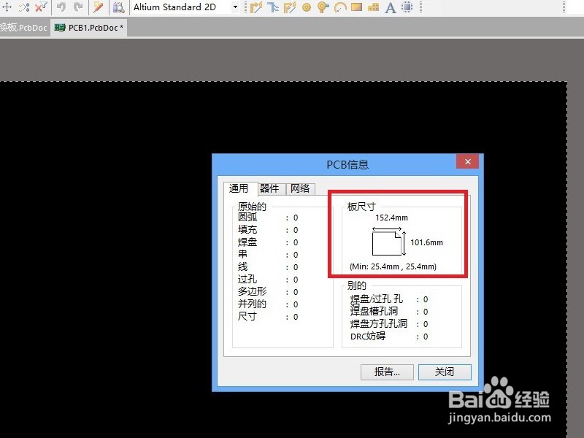Click the Clear filter icon
The width and height of the screenshot is (584, 438).
coord(41,7)
